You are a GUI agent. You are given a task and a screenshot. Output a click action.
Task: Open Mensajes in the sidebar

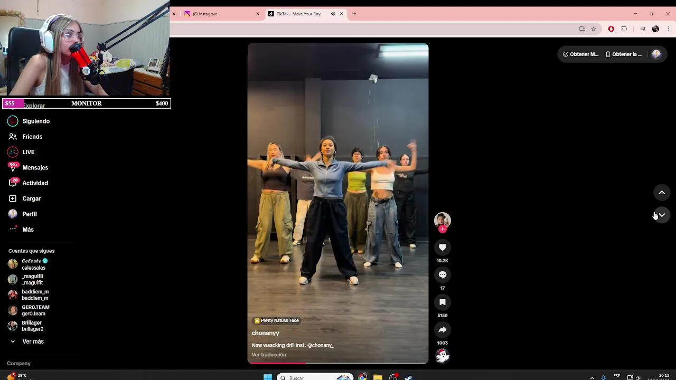coord(29,167)
